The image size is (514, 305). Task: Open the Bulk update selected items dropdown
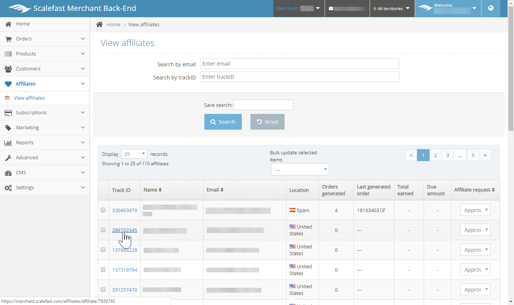pyautogui.click(x=300, y=170)
